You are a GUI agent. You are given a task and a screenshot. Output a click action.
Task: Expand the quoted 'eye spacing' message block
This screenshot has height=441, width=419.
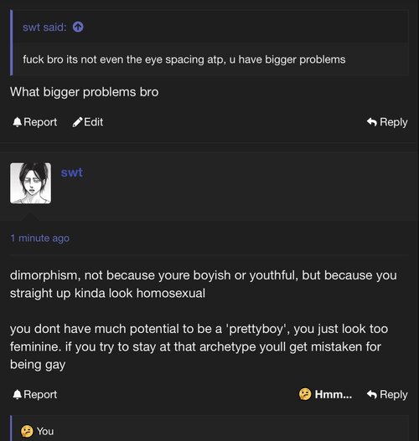209,43
